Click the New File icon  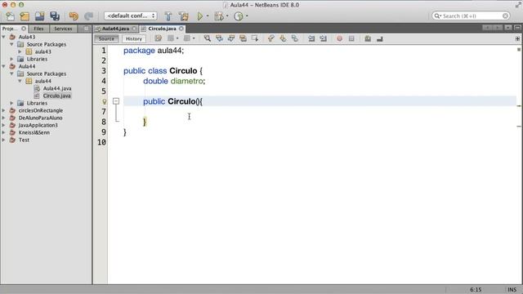tap(11, 16)
